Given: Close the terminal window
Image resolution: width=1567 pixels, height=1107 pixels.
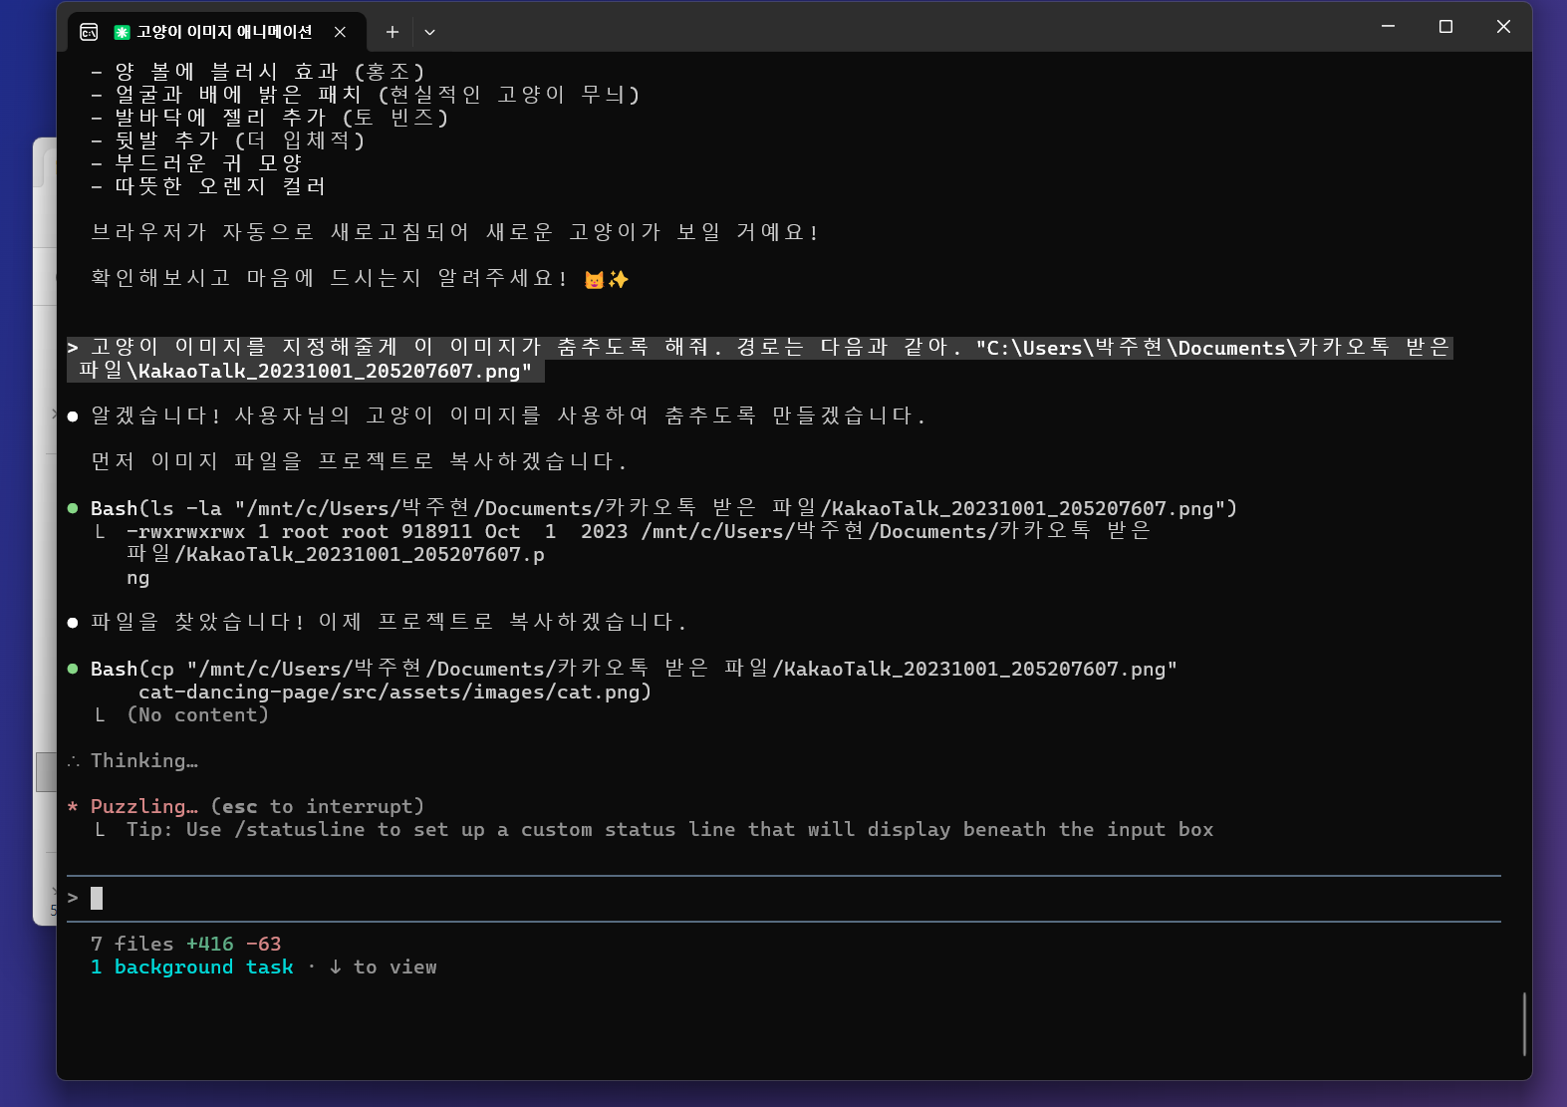Looking at the screenshot, I should coord(1503,27).
